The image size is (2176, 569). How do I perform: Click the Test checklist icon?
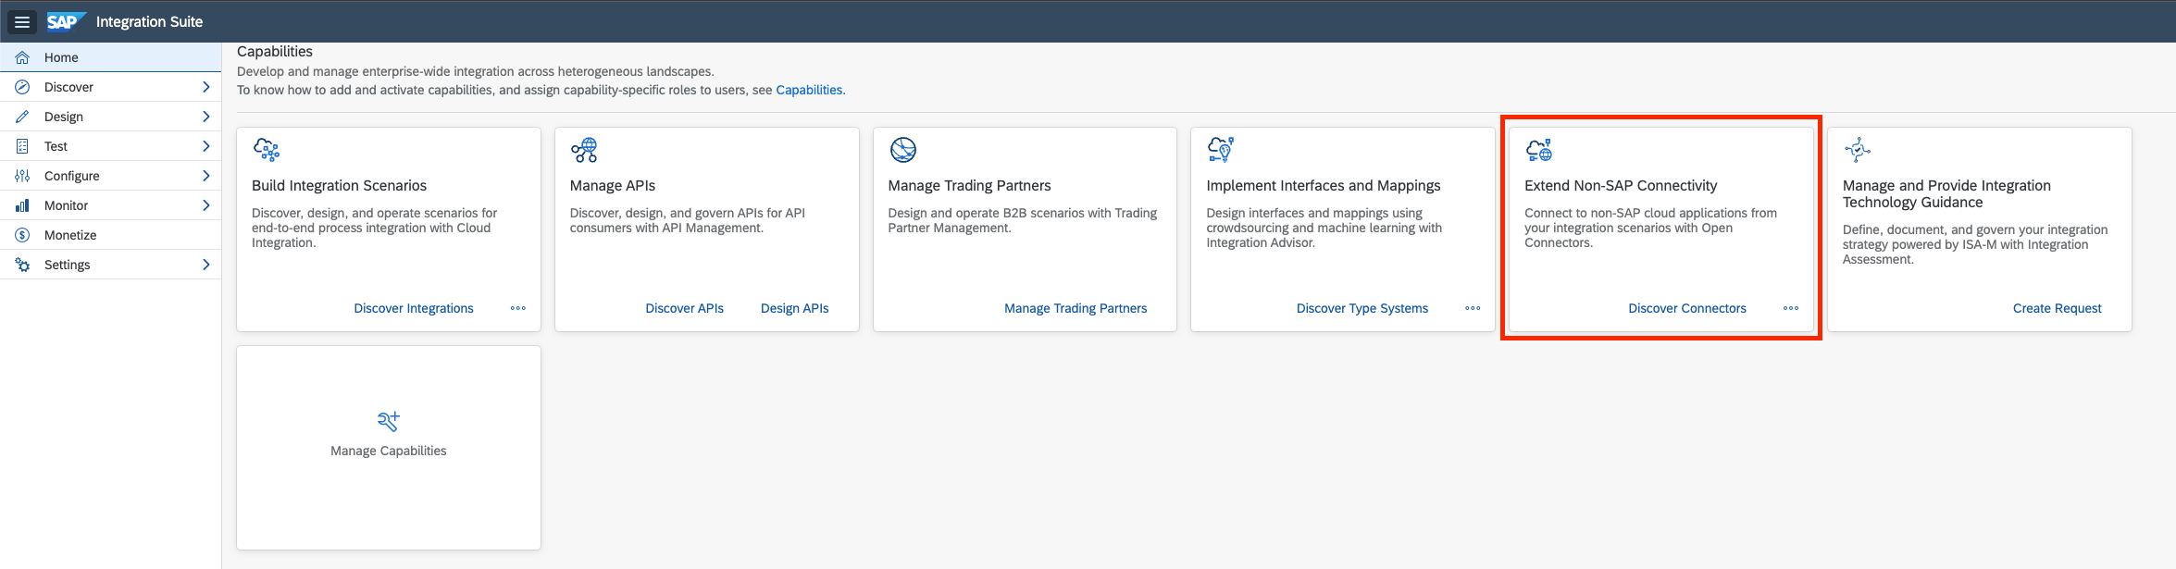[22, 146]
